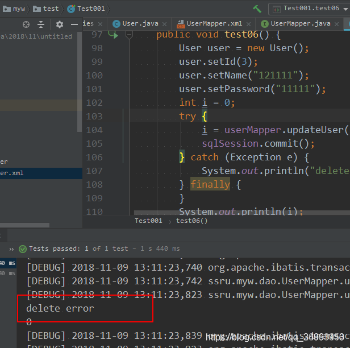Click the locate/scroll-from-source crosshair icon
This screenshot has width=350, height=348.
pyautogui.click(x=26, y=24)
